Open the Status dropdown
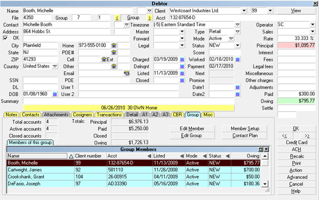The image size is (319, 200). point(238,45)
